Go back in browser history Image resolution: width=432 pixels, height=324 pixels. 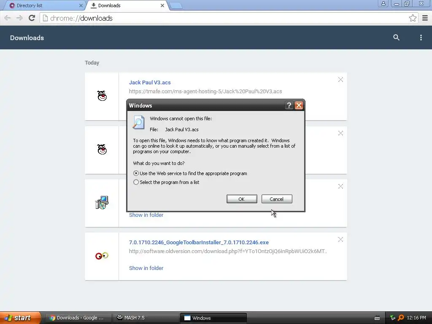8,18
